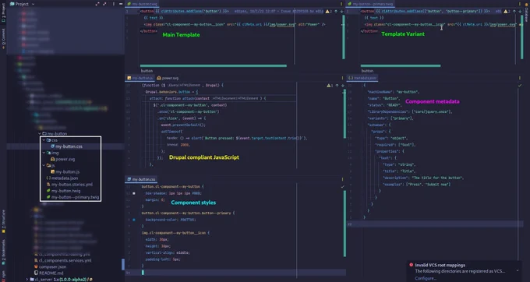Click the css folder icon
This screenshot has width=530, height=282.
[48, 140]
